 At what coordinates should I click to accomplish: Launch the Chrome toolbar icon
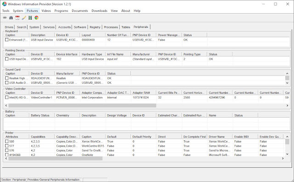[37, 18]
